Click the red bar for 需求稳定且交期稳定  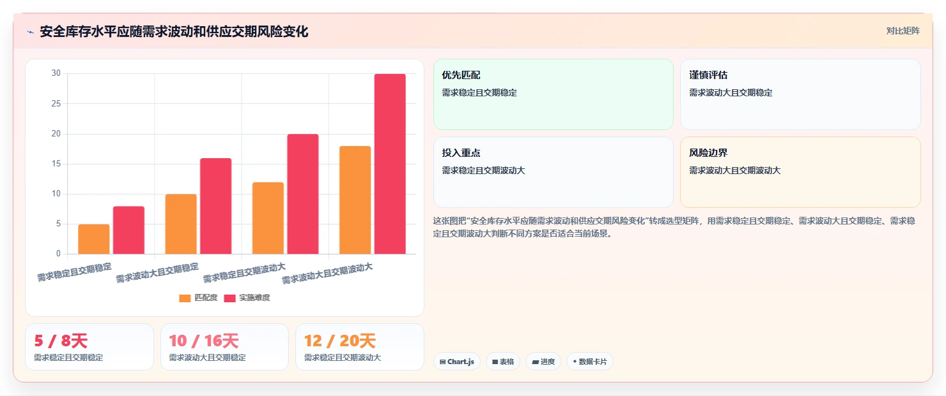point(129,230)
